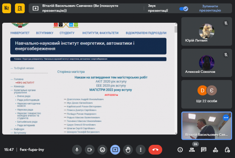This screenshot has width=235, height=158.
Task: Open the ВСТУПНИКУ menu item
Action: click(45, 33)
